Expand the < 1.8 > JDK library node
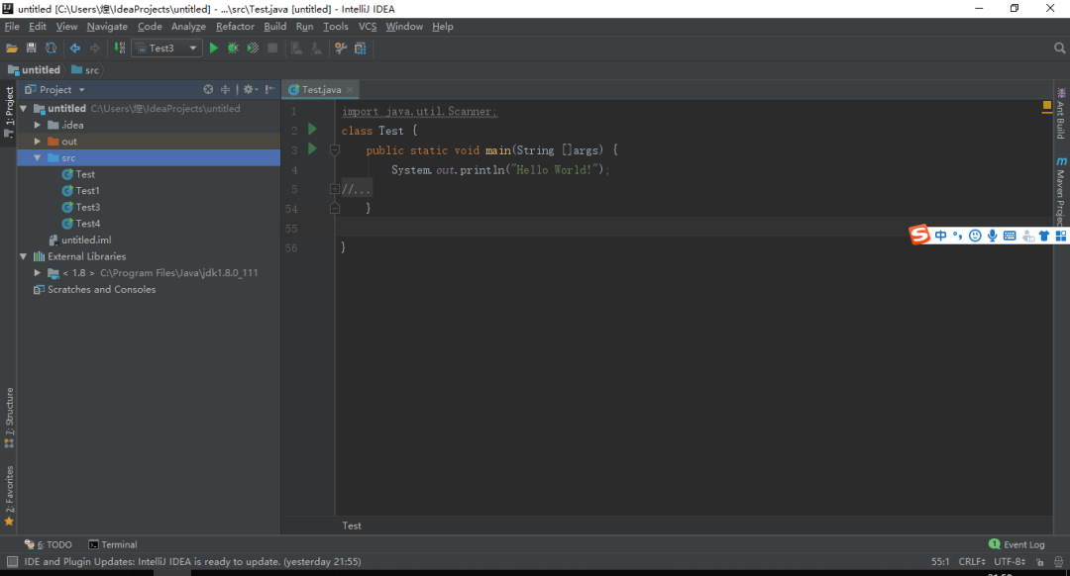 [38, 273]
